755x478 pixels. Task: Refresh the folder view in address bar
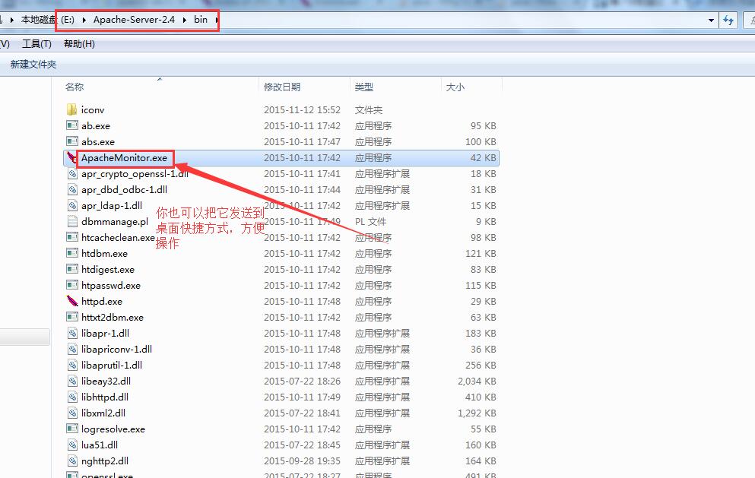pyautogui.click(x=728, y=21)
